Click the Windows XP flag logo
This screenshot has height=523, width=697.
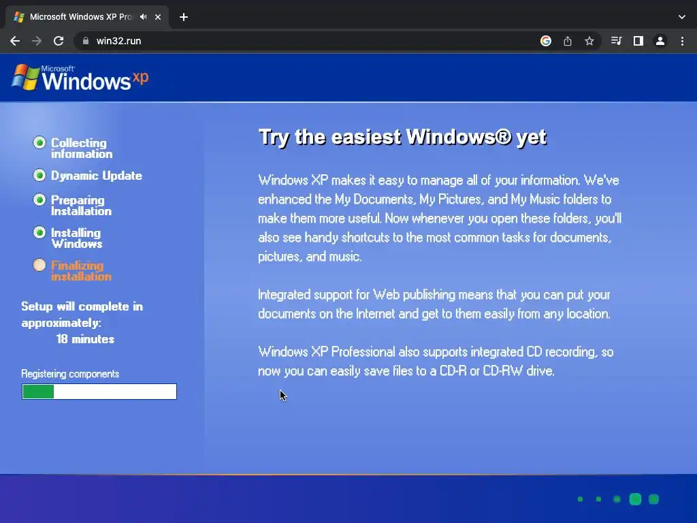click(x=25, y=78)
